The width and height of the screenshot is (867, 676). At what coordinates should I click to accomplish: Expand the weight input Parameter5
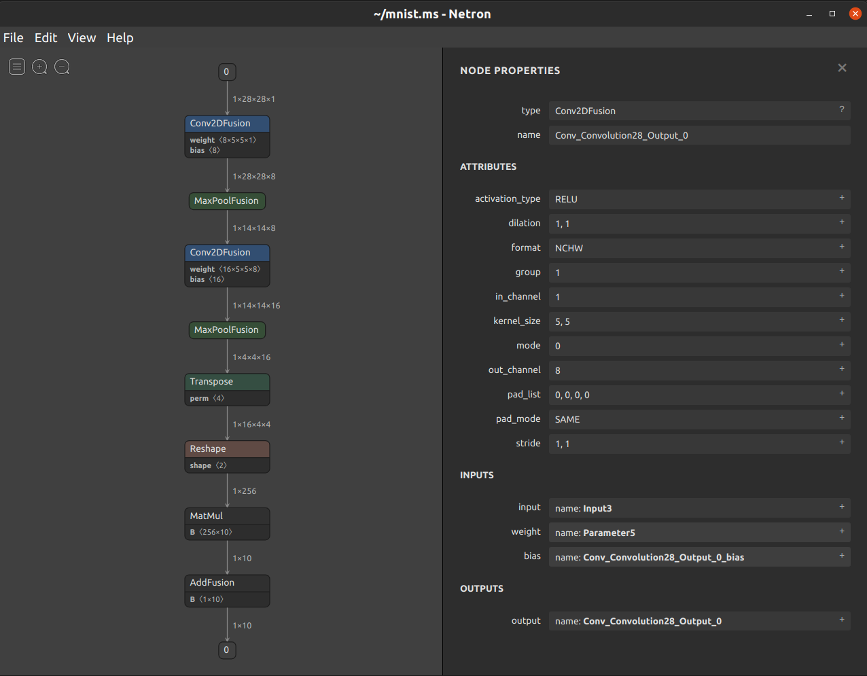[841, 532]
